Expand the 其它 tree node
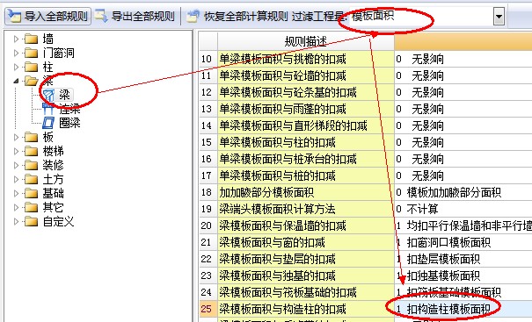This screenshot has width=532, height=322. click(x=16, y=207)
